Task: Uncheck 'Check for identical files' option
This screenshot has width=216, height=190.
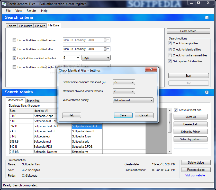Action: 170,49
